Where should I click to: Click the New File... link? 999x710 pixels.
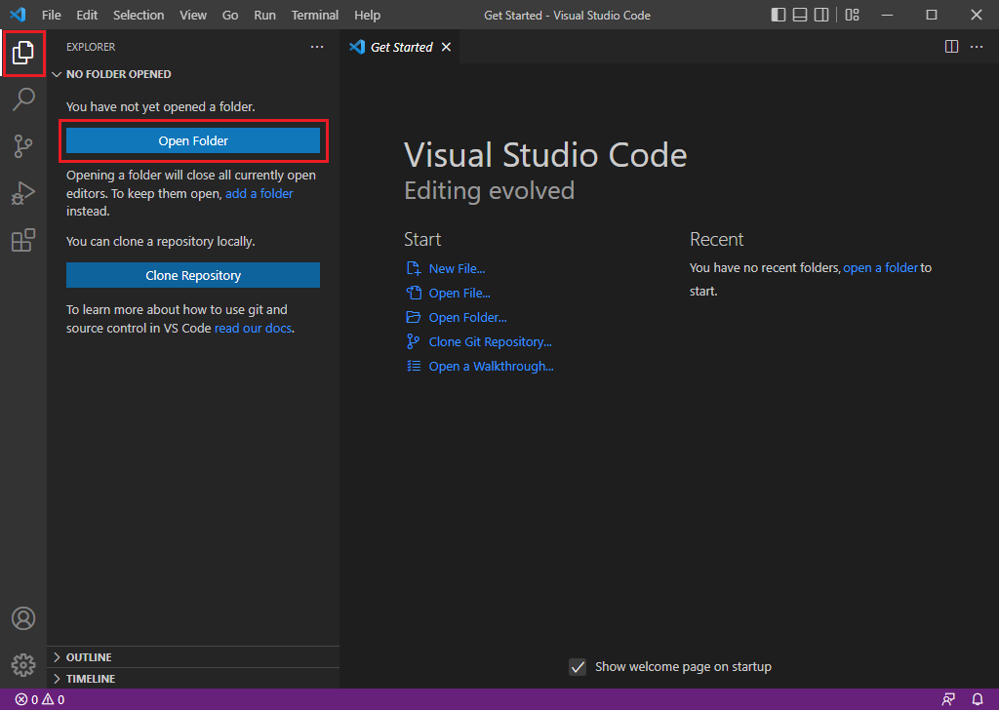pyautogui.click(x=457, y=269)
